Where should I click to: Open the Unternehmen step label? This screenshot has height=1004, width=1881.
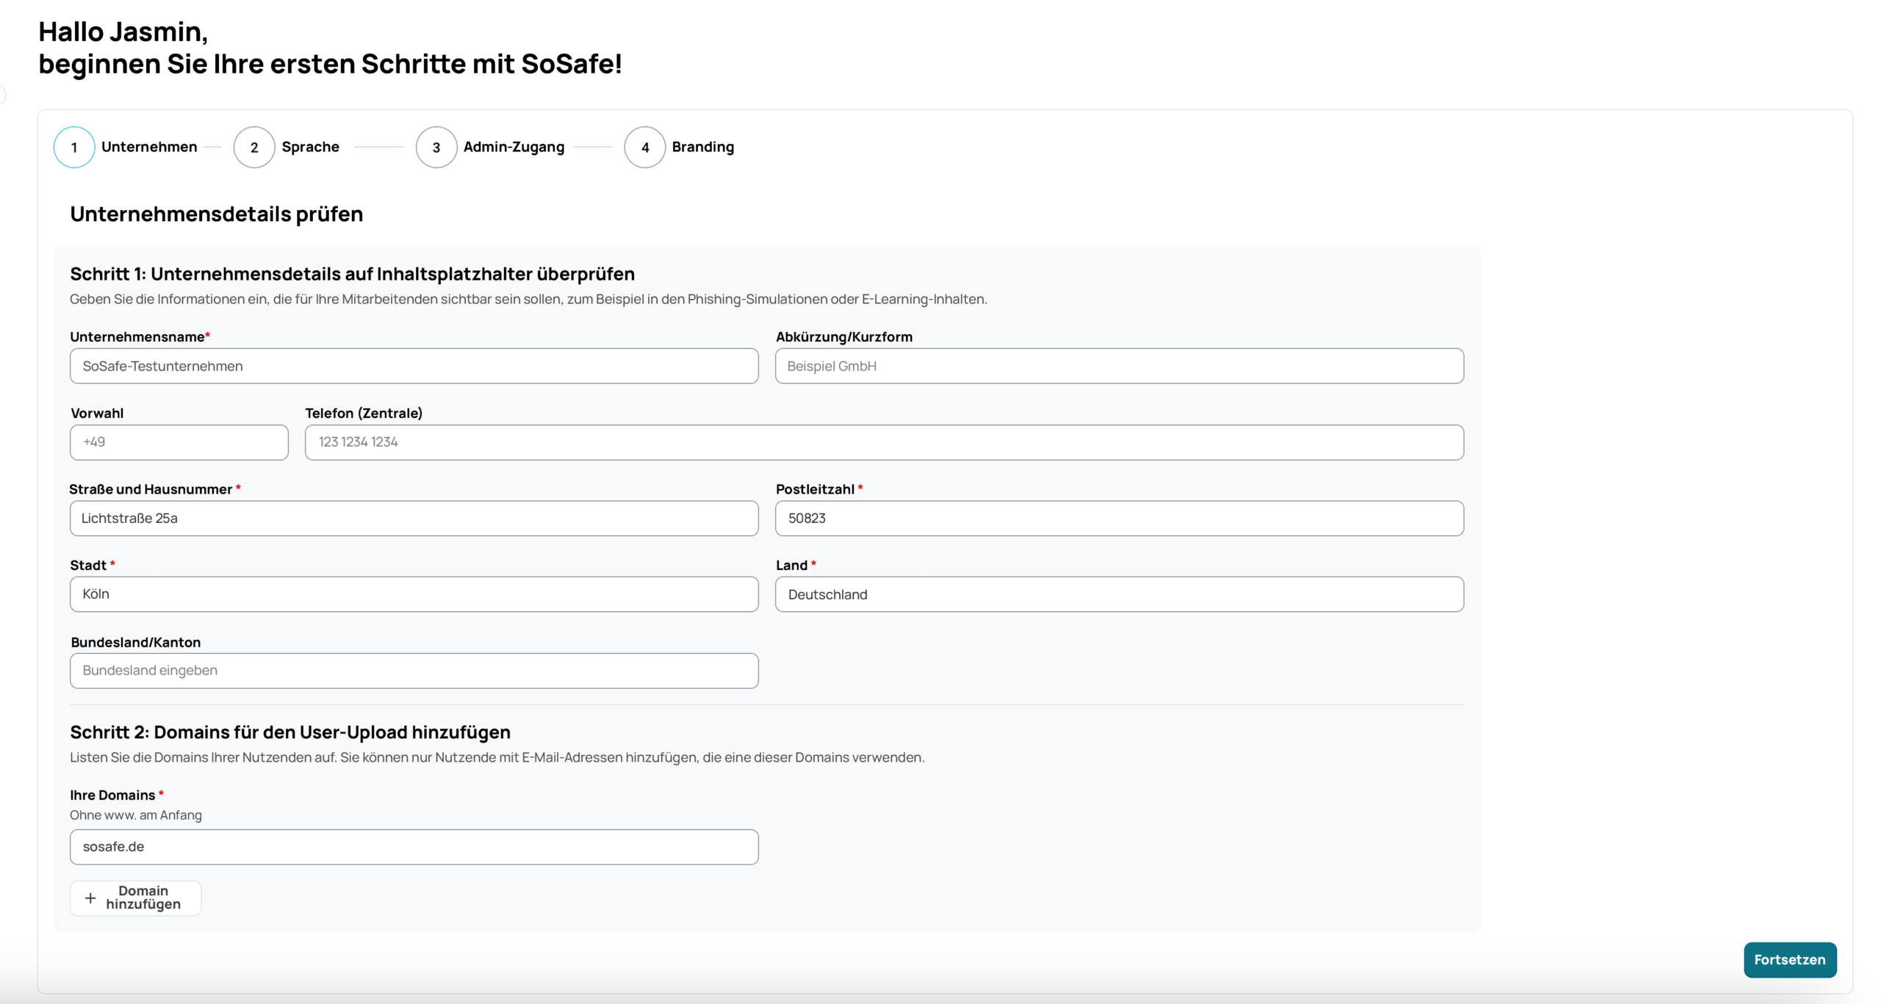149,147
